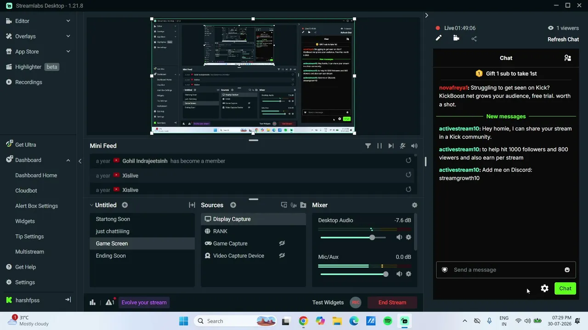This screenshot has width=588, height=330.
Task: Click the Evolve your stream button
Action: coord(144,302)
